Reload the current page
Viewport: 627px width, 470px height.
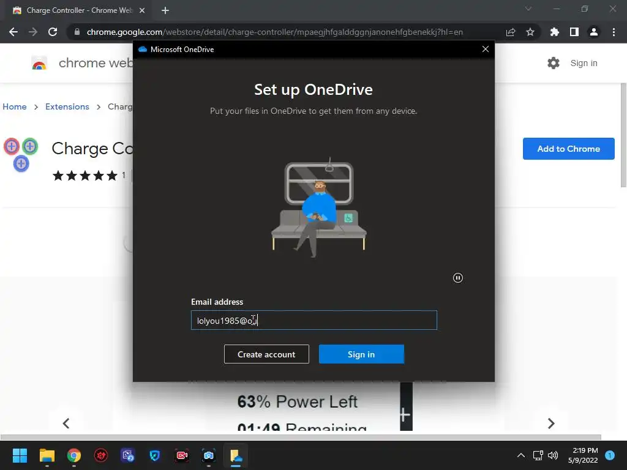pyautogui.click(x=53, y=32)
